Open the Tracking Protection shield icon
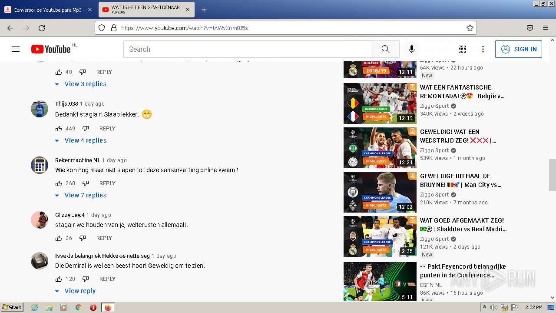 pos(102,28)
